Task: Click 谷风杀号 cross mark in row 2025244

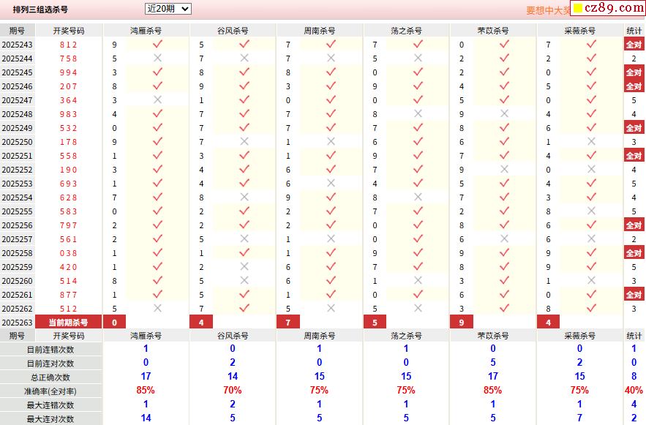Action: 244,58
